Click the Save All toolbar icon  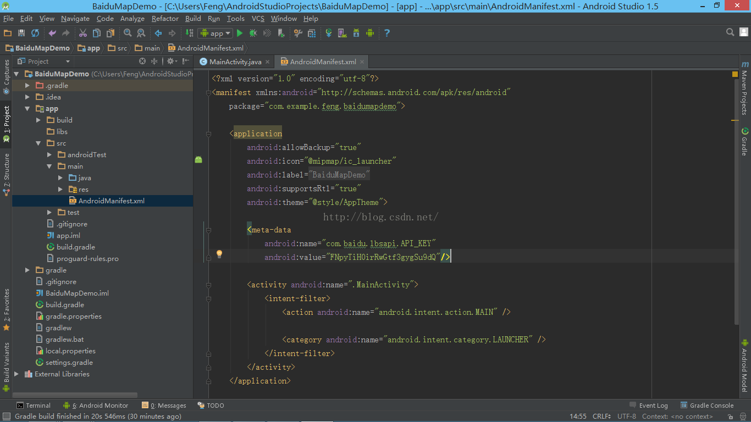[x=21, y=33]
